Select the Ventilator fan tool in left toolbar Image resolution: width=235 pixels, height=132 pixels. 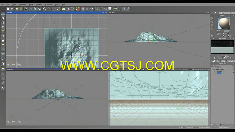(x=3, y=59)
